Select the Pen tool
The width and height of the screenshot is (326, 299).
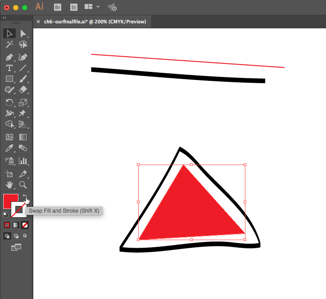[x=9, y=57]
